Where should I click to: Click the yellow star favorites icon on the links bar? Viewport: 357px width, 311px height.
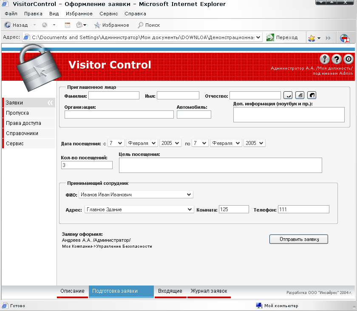[312, 38]
